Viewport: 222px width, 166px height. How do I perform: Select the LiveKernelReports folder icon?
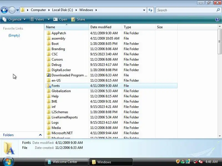point(49,117)
